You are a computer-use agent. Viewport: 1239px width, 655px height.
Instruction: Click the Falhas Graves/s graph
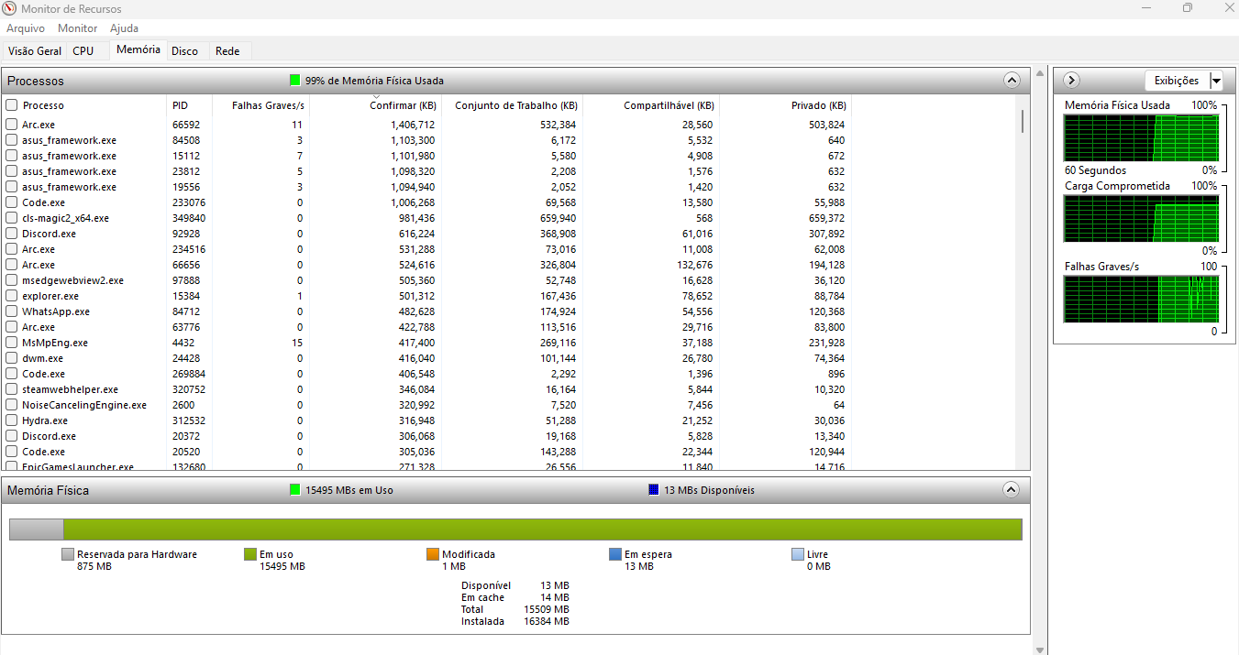1142,299
